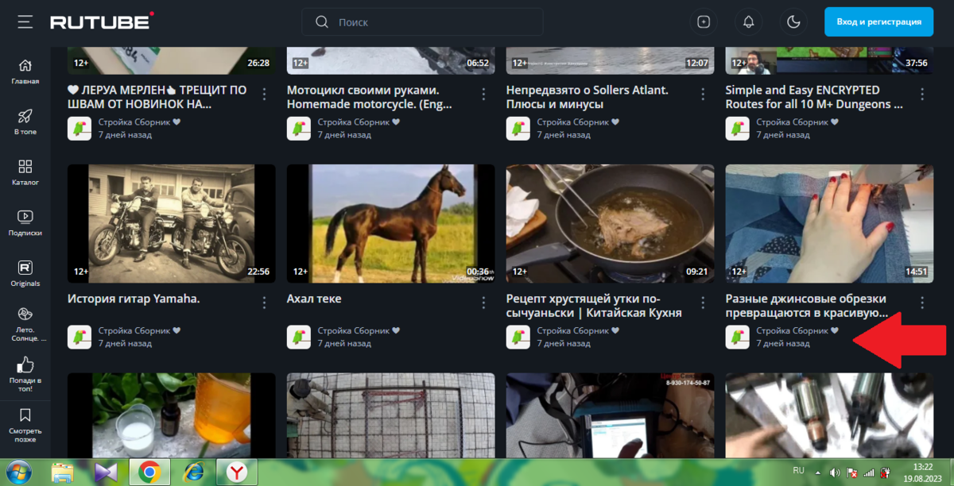954x486 pixels.
Task: Open options for джинсовые обрезки video
Action: (x=922, y=303)
